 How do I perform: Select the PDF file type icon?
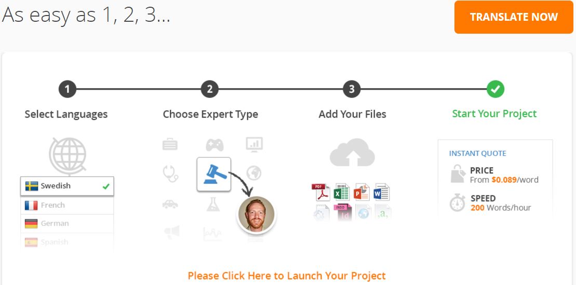tap(320, 192)
